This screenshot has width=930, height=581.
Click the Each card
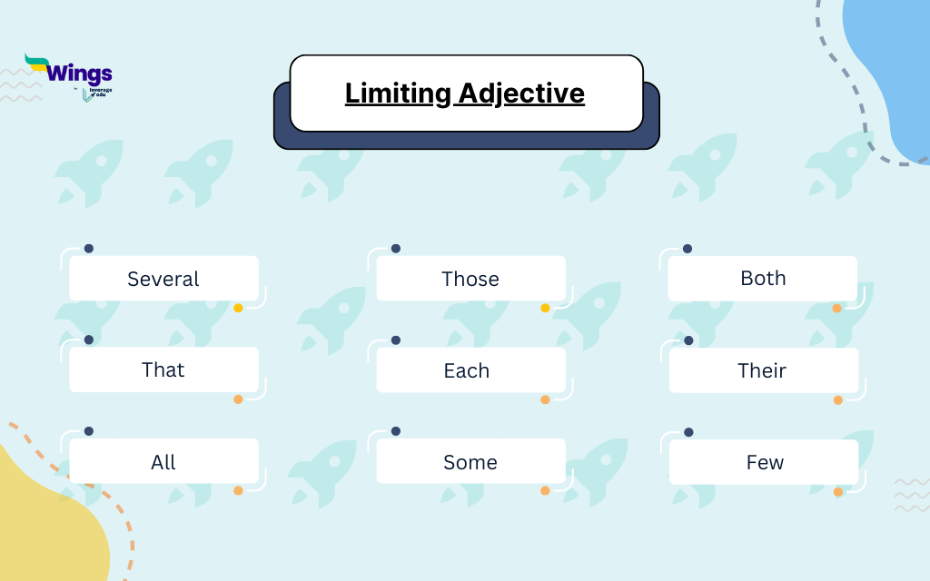click(470, 370)
